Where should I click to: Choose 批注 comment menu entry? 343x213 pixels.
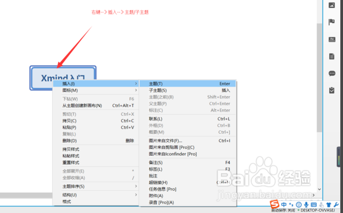[188, 176]
